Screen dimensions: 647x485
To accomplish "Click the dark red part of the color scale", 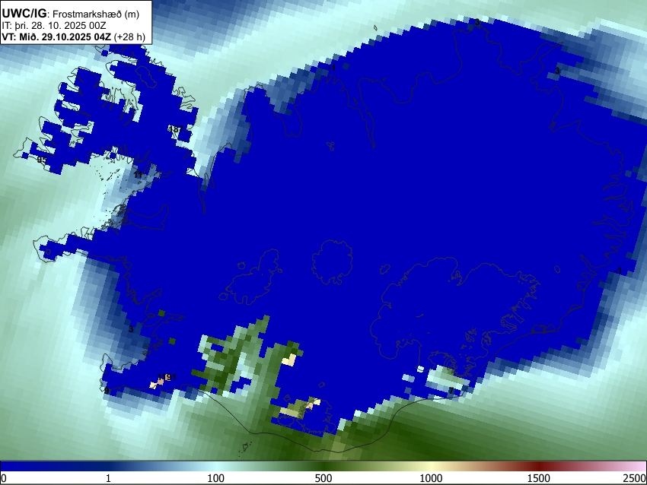I will click(539, 466).
